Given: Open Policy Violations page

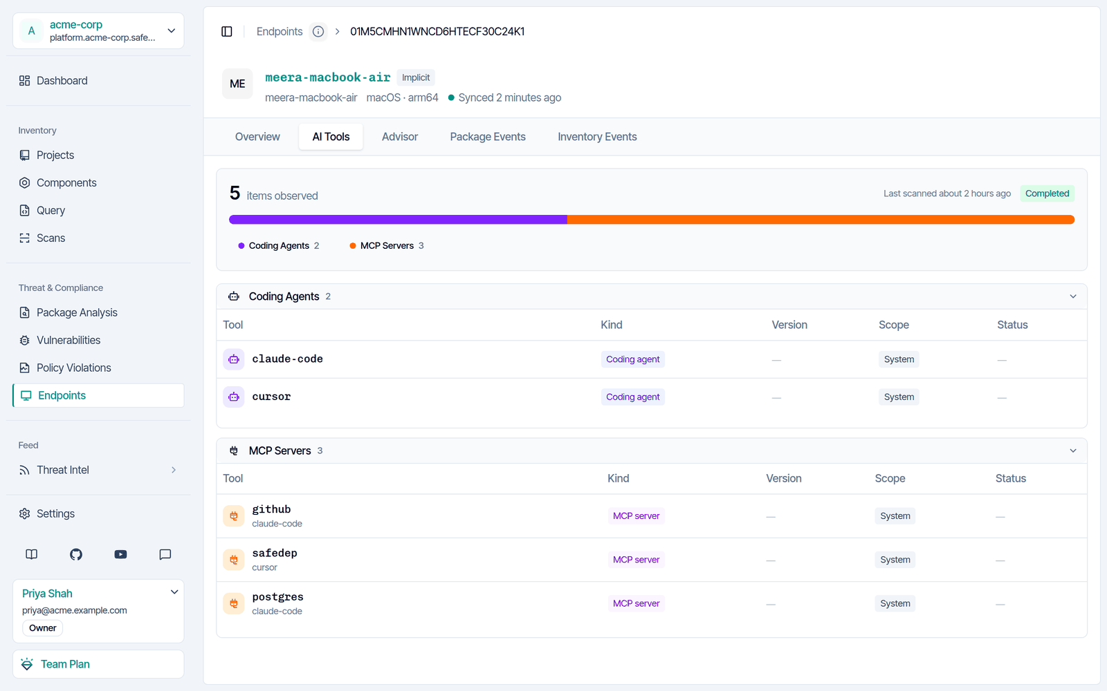Looking at the screenshot, I should [98, 368].
